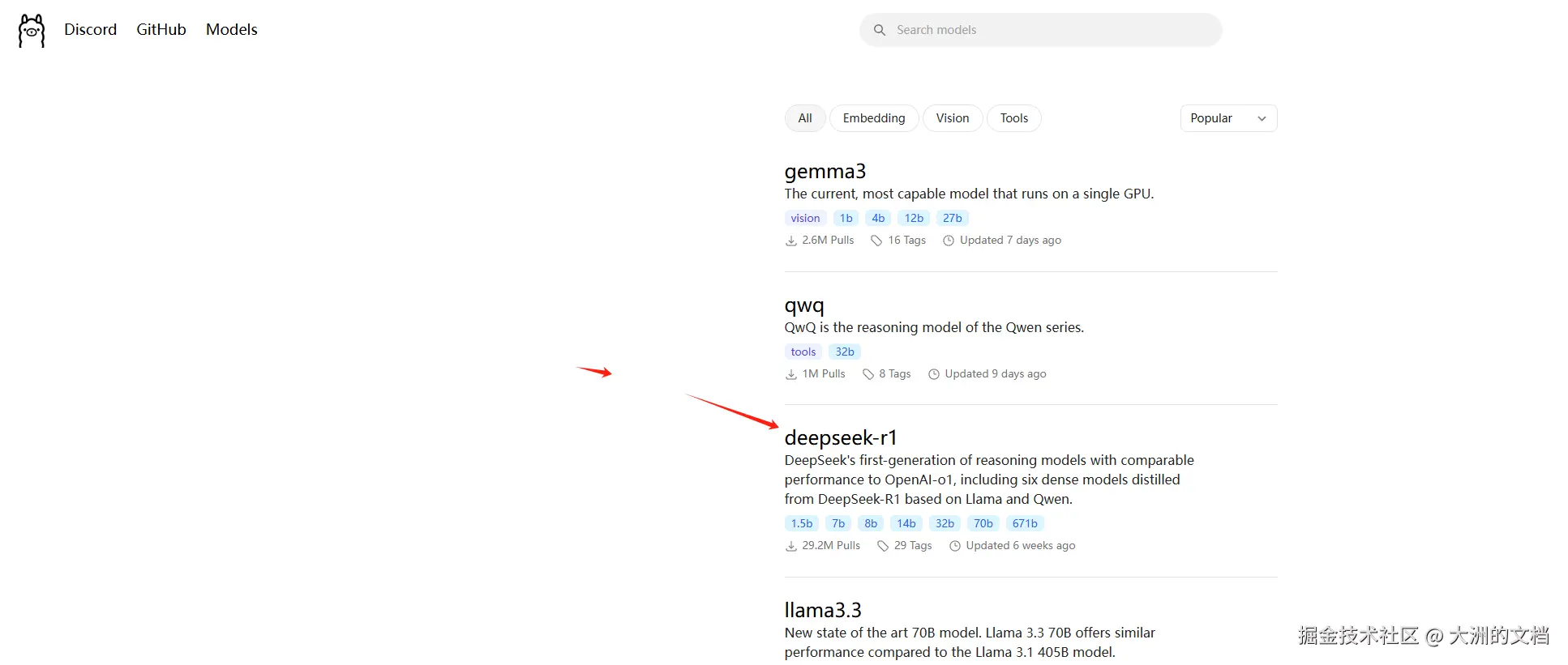Click the 32b tag on qwq
Viewport: 1568px width, 665px height.
845,352
